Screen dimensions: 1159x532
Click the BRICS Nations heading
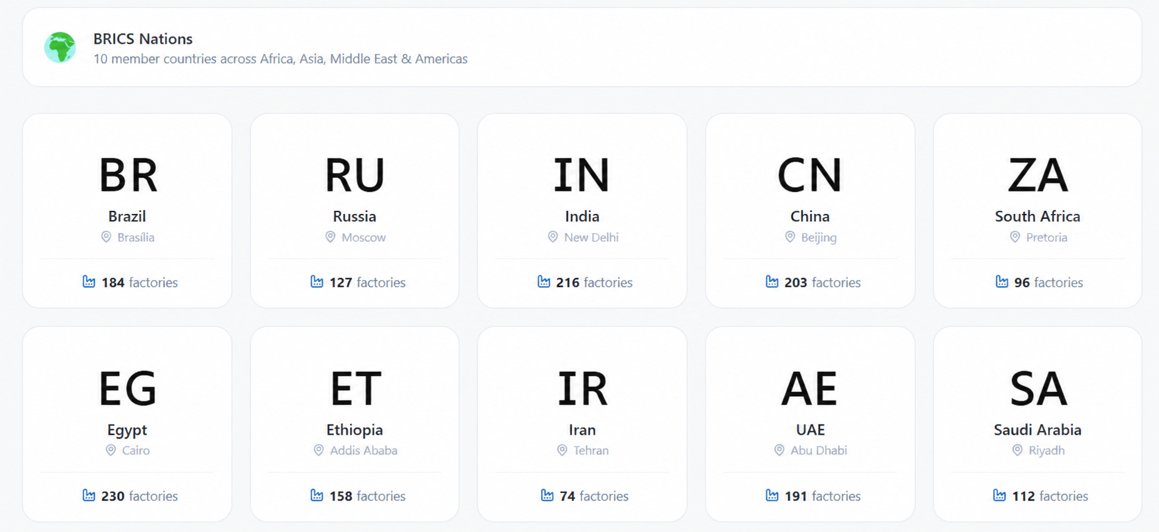pos(143,39)
